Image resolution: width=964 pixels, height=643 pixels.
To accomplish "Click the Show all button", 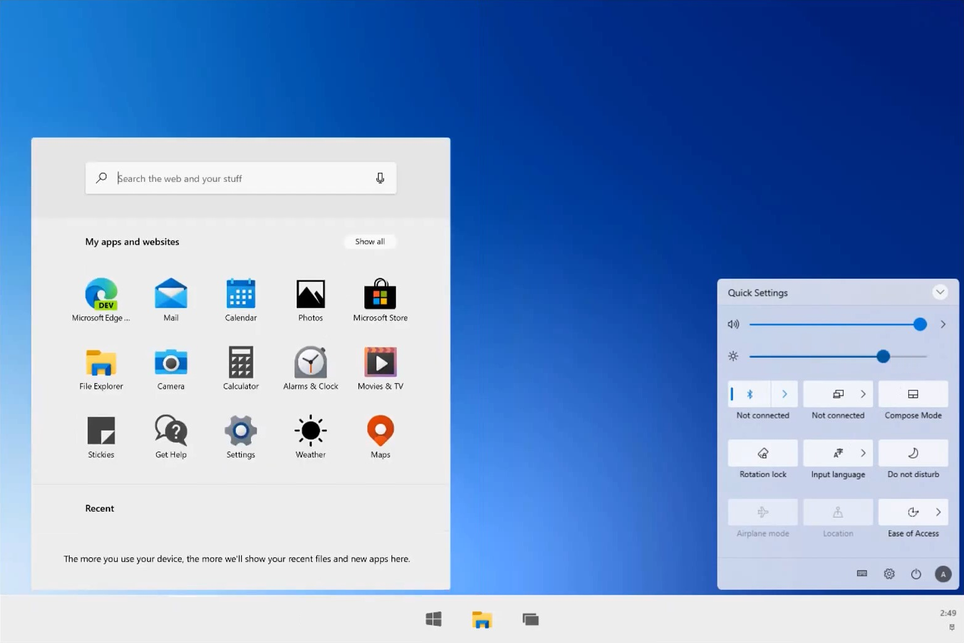I will [x=369, y=241].
